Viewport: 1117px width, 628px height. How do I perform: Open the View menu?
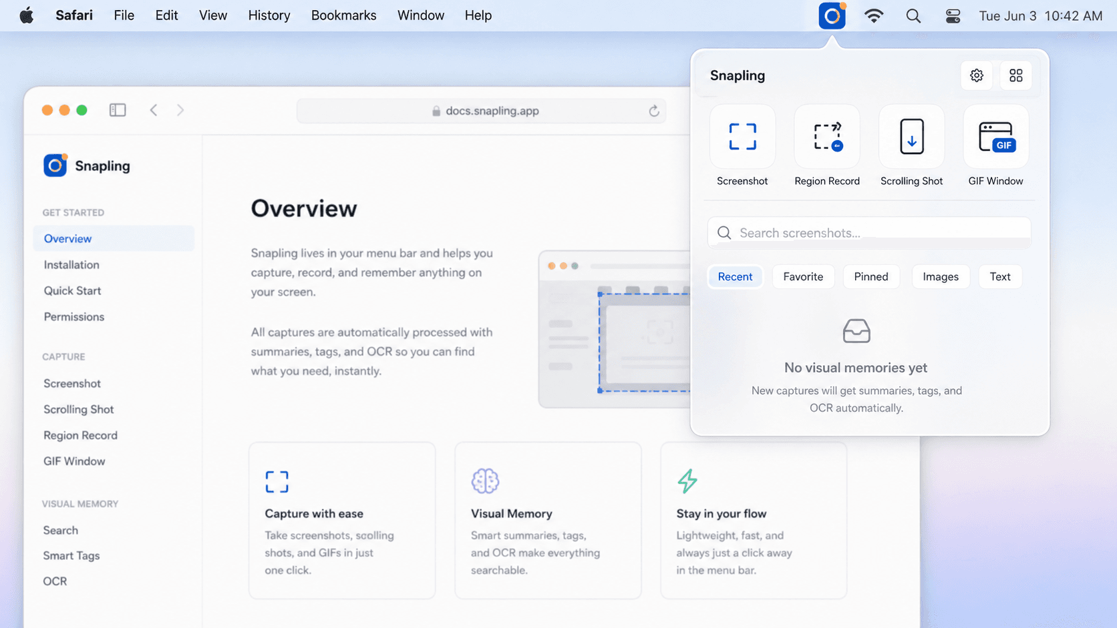coord(213,15)
